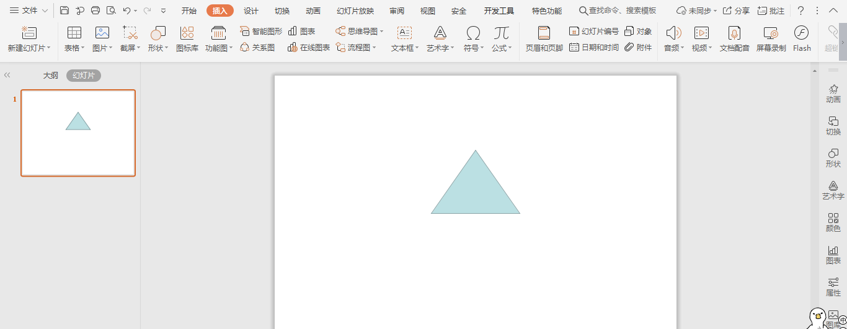The height and width of the screenshot is (329, 847).
Task: Insert an 对象 object
Action: pyautogui.click(x=638, y=31)
